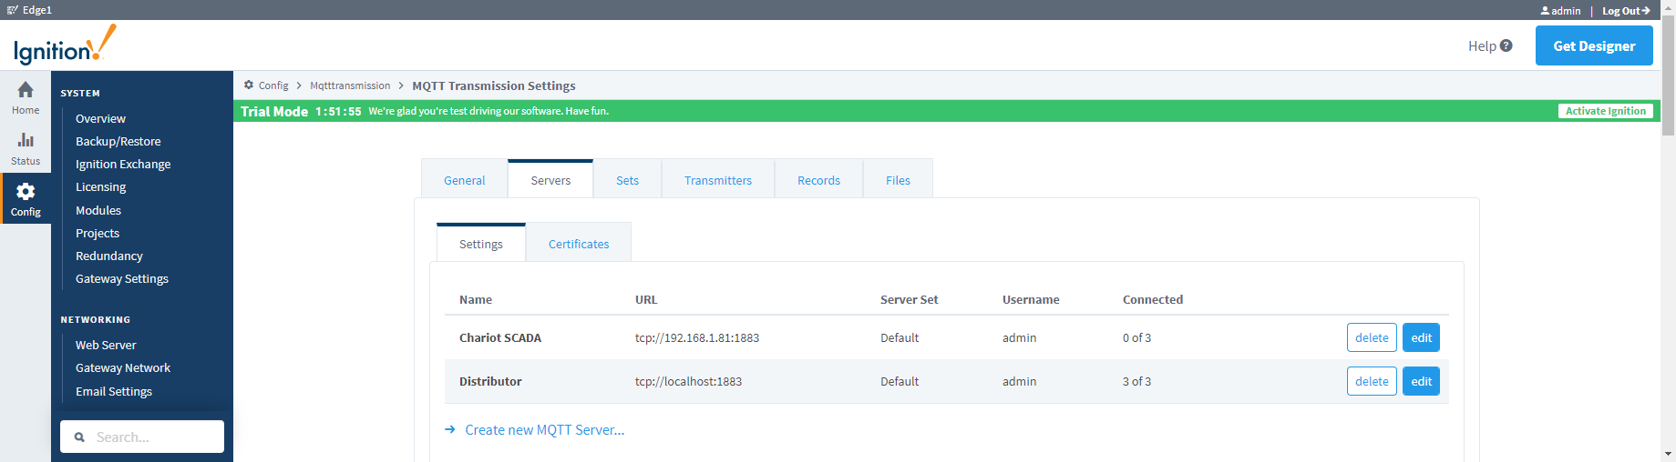Delete the Distributor server
The height and width of the screenshot is (462, 1676).
(1372, 381)
